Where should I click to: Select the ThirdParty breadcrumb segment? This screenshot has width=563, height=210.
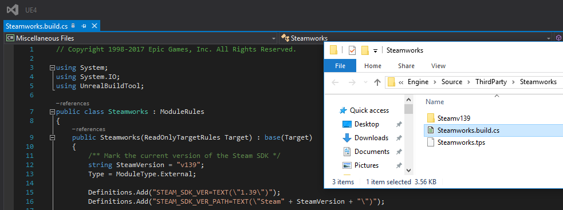click(x=491, y=82)
